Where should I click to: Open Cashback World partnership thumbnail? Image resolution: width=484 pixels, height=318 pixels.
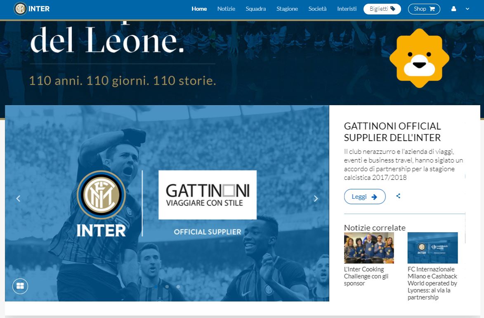point(432,247)
